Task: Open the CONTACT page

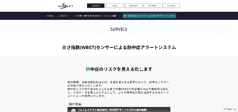Action: coord(171,6)
